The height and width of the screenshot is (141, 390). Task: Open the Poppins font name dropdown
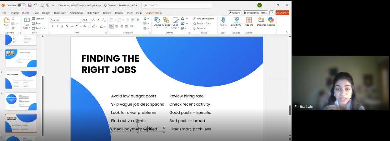coord(81,20)
